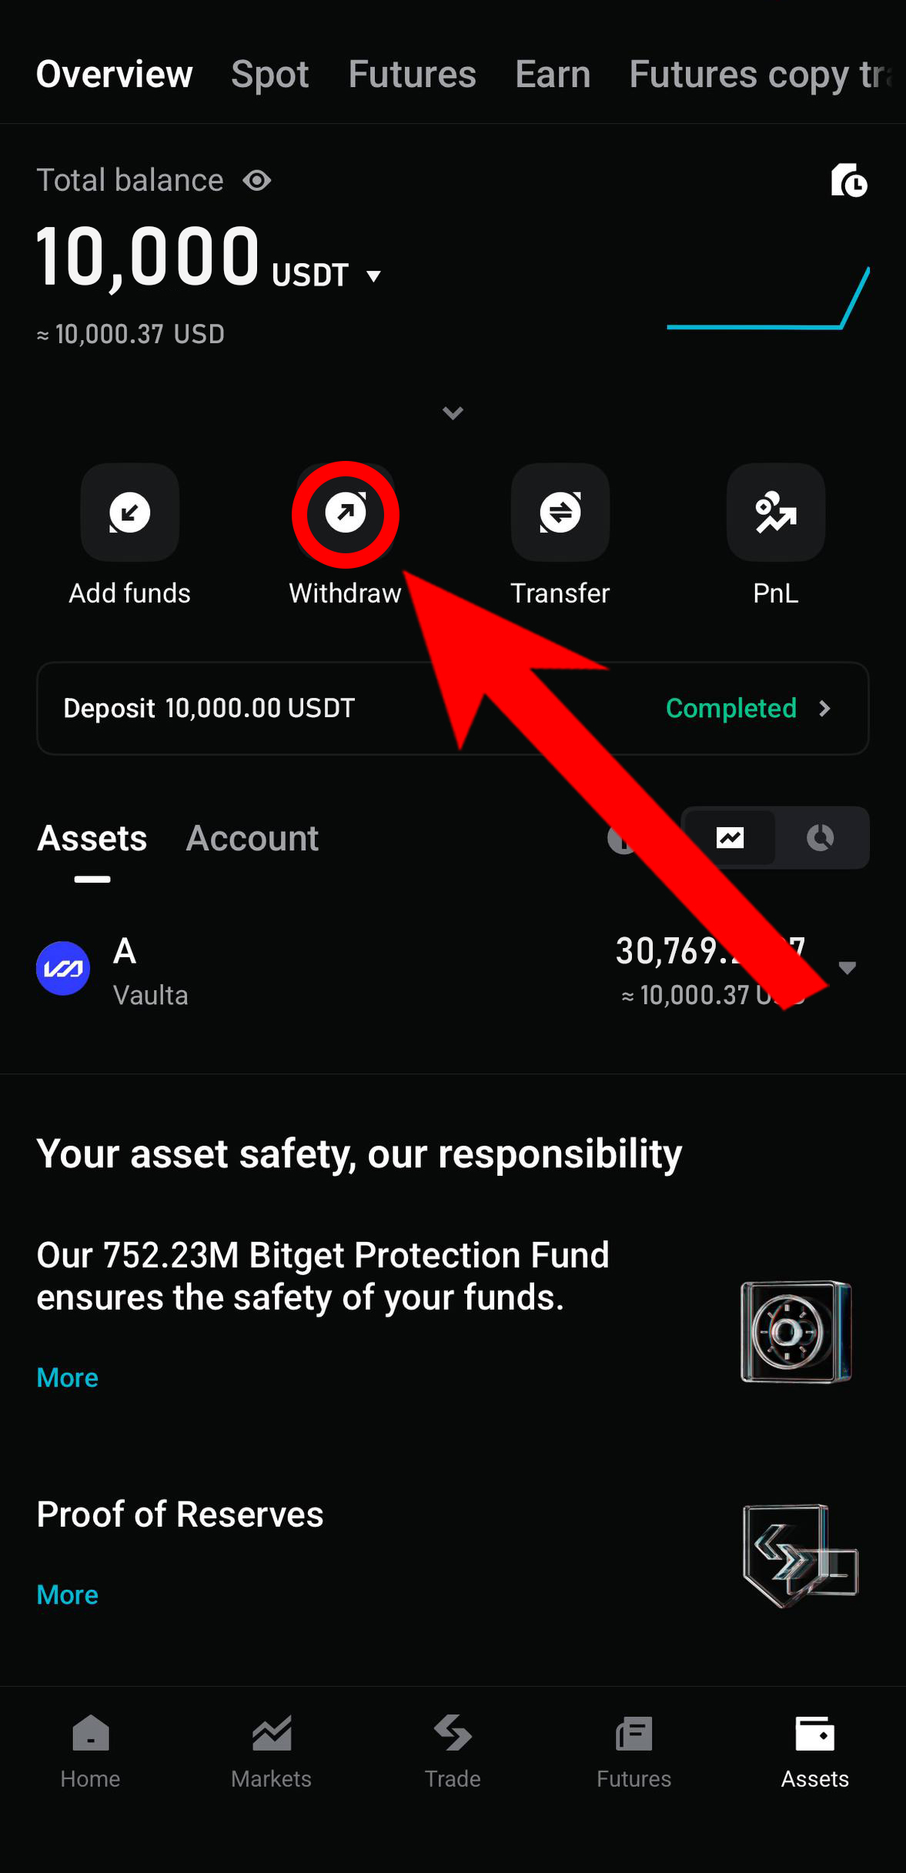Expand the Vaulta asset row arrow

click(847, 968)
